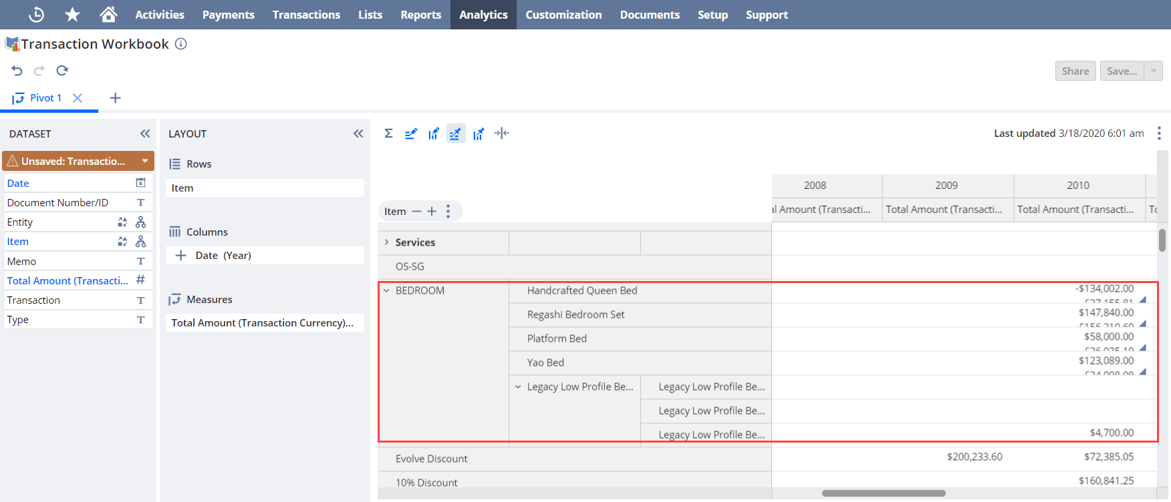Select the Type dataset field
This screenshot has width=1171, height=502.
click(78, 319)
